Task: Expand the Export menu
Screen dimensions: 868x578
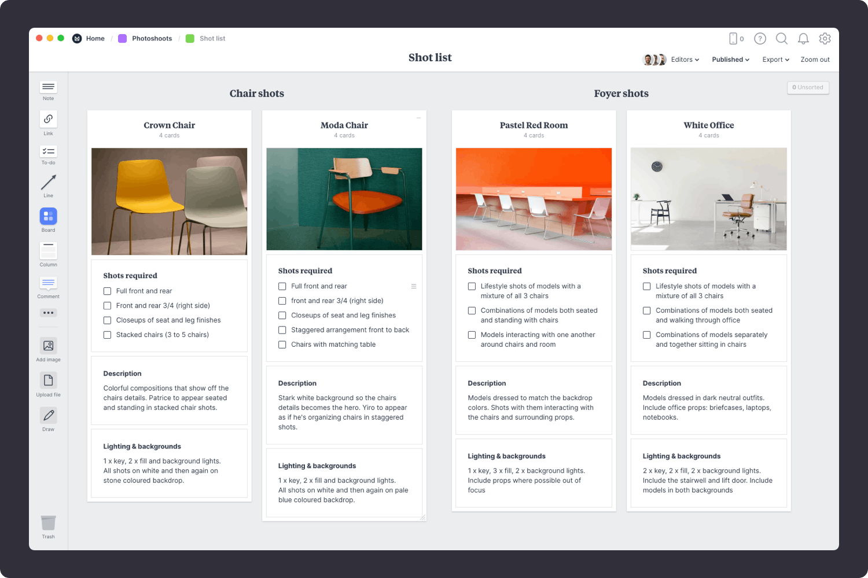Action: 775,60
